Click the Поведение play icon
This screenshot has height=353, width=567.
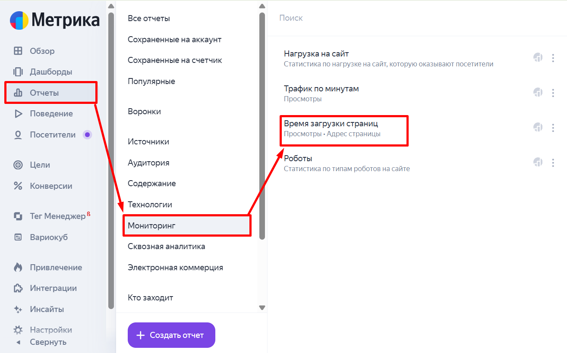tap(18, 114)
